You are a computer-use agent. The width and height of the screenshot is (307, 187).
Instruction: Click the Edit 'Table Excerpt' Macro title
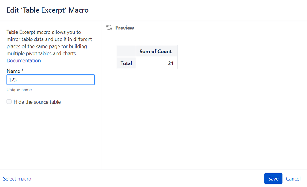[x=48, y=10]
